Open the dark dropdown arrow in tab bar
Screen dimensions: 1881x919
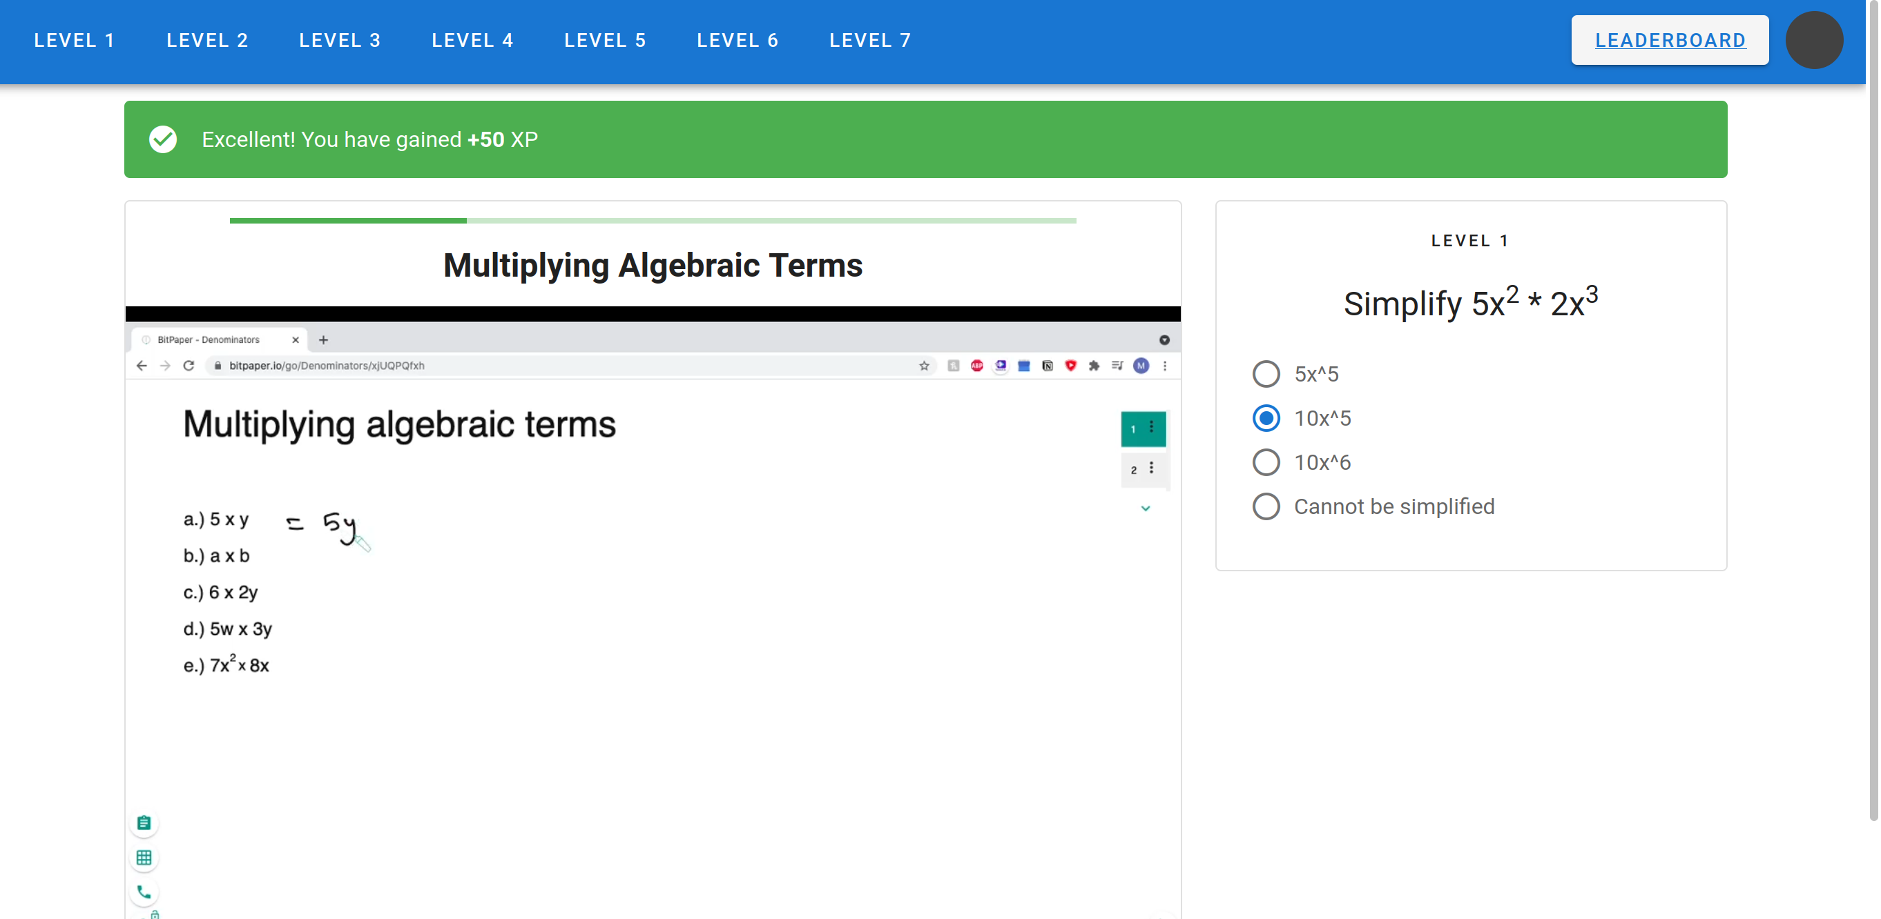[1164, 340]
